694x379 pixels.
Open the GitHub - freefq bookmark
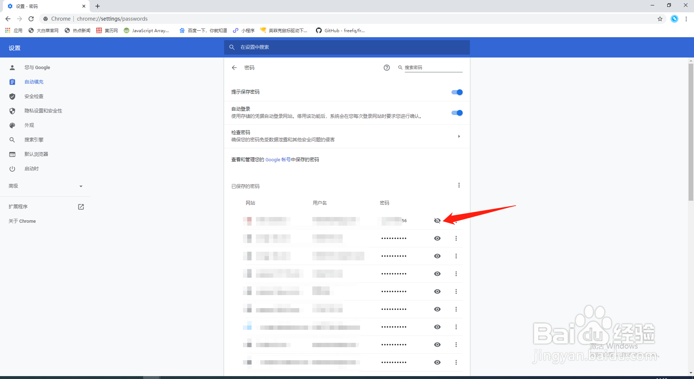(x=340, y=31)
